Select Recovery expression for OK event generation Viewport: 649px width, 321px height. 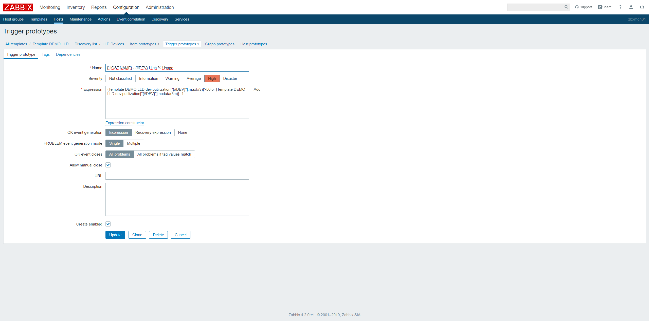(x=153, y=133)
